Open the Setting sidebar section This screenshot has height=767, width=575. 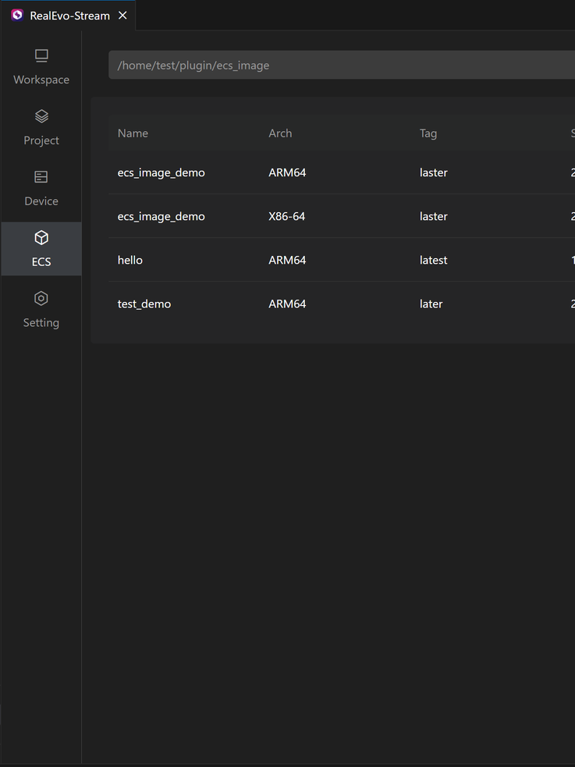[x=41, y=310]
